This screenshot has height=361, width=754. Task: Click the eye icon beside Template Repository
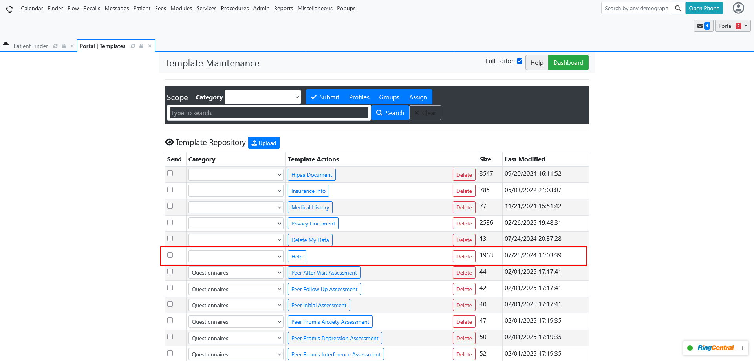click(169, 142)
